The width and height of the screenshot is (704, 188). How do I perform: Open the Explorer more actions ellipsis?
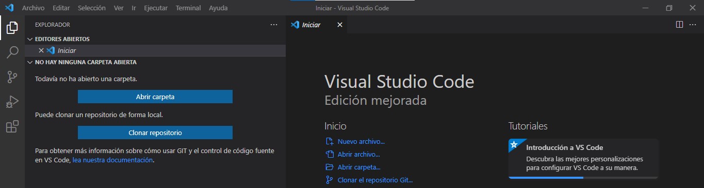274,25
